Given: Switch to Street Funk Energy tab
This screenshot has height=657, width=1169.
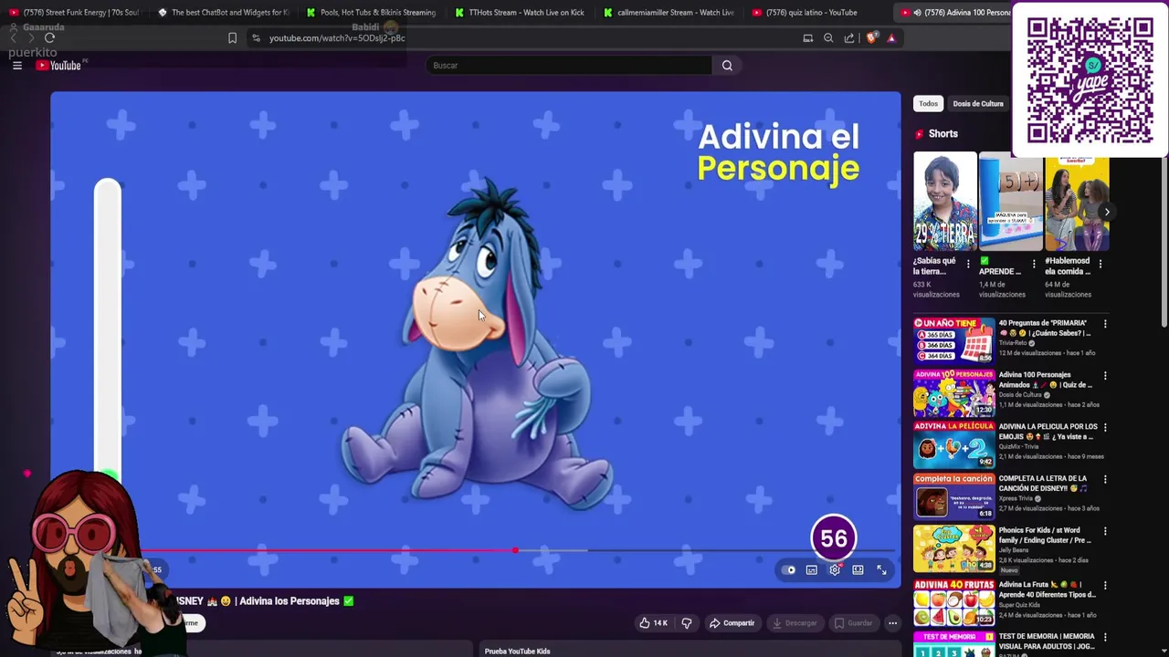Looking at the screenshot, I should [75, 12].
